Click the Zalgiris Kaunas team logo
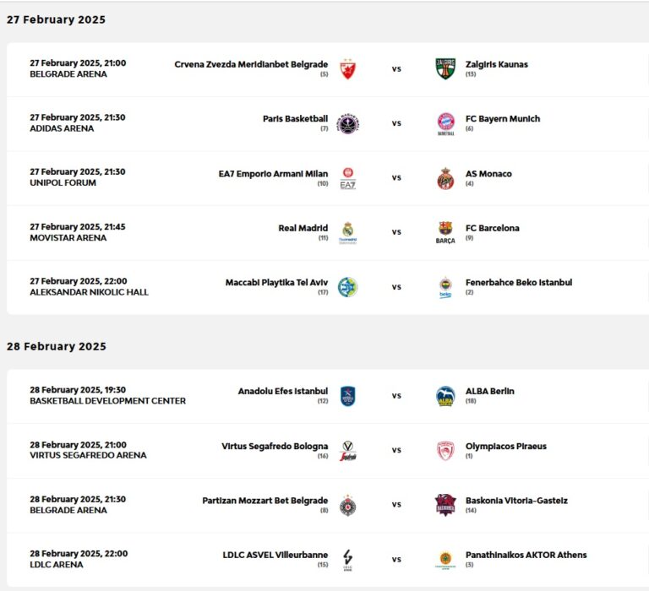Screen dimensions: 649x591 coord(445,69)
